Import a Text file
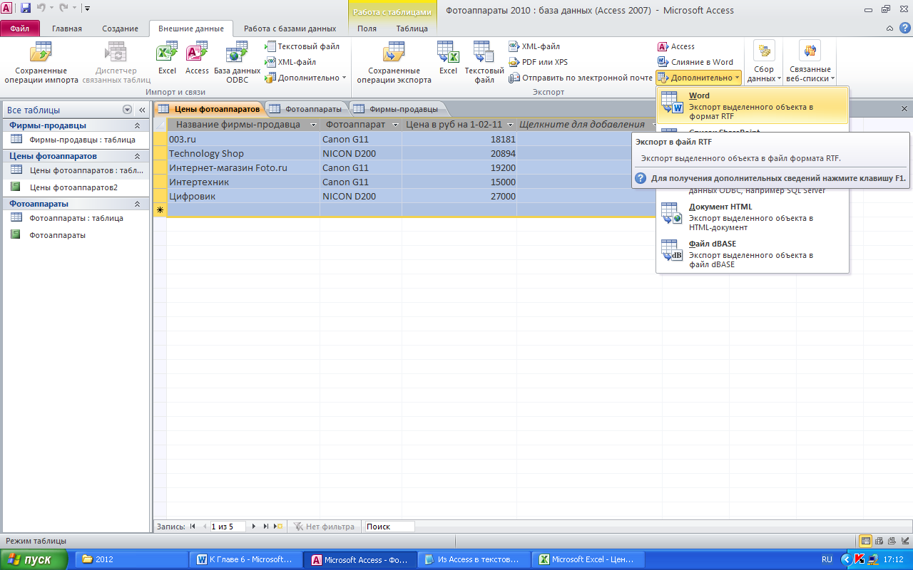This screenshot has height=570, width=913. click(x=302, y=46)
